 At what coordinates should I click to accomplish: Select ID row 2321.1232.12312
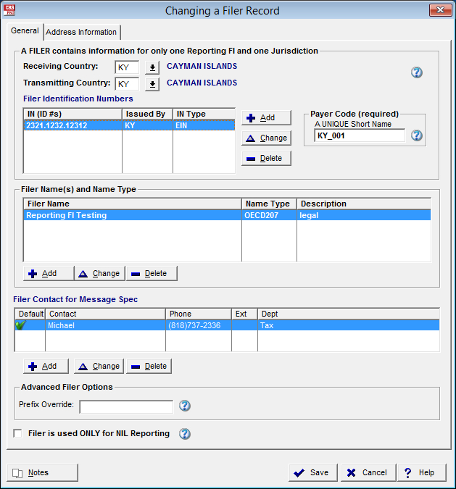(x=129, y=125)
